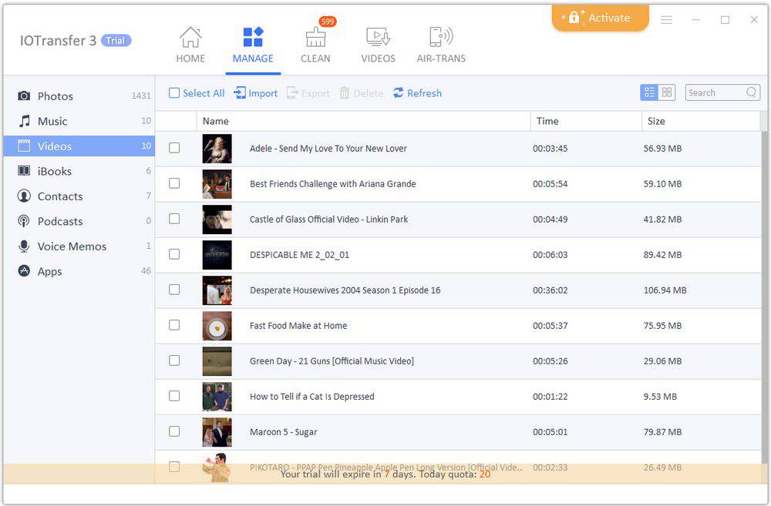Screen dimensions: 771x506
Task: Switch to list view icon
Action: pyautogui.click(x=649, y=92)
